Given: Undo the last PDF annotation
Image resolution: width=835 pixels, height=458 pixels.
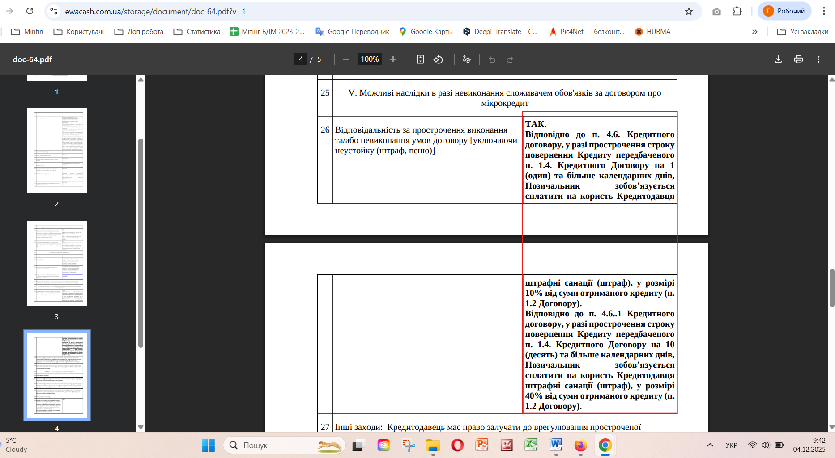Looking at the screenshot, I should (x=492, y=59).
